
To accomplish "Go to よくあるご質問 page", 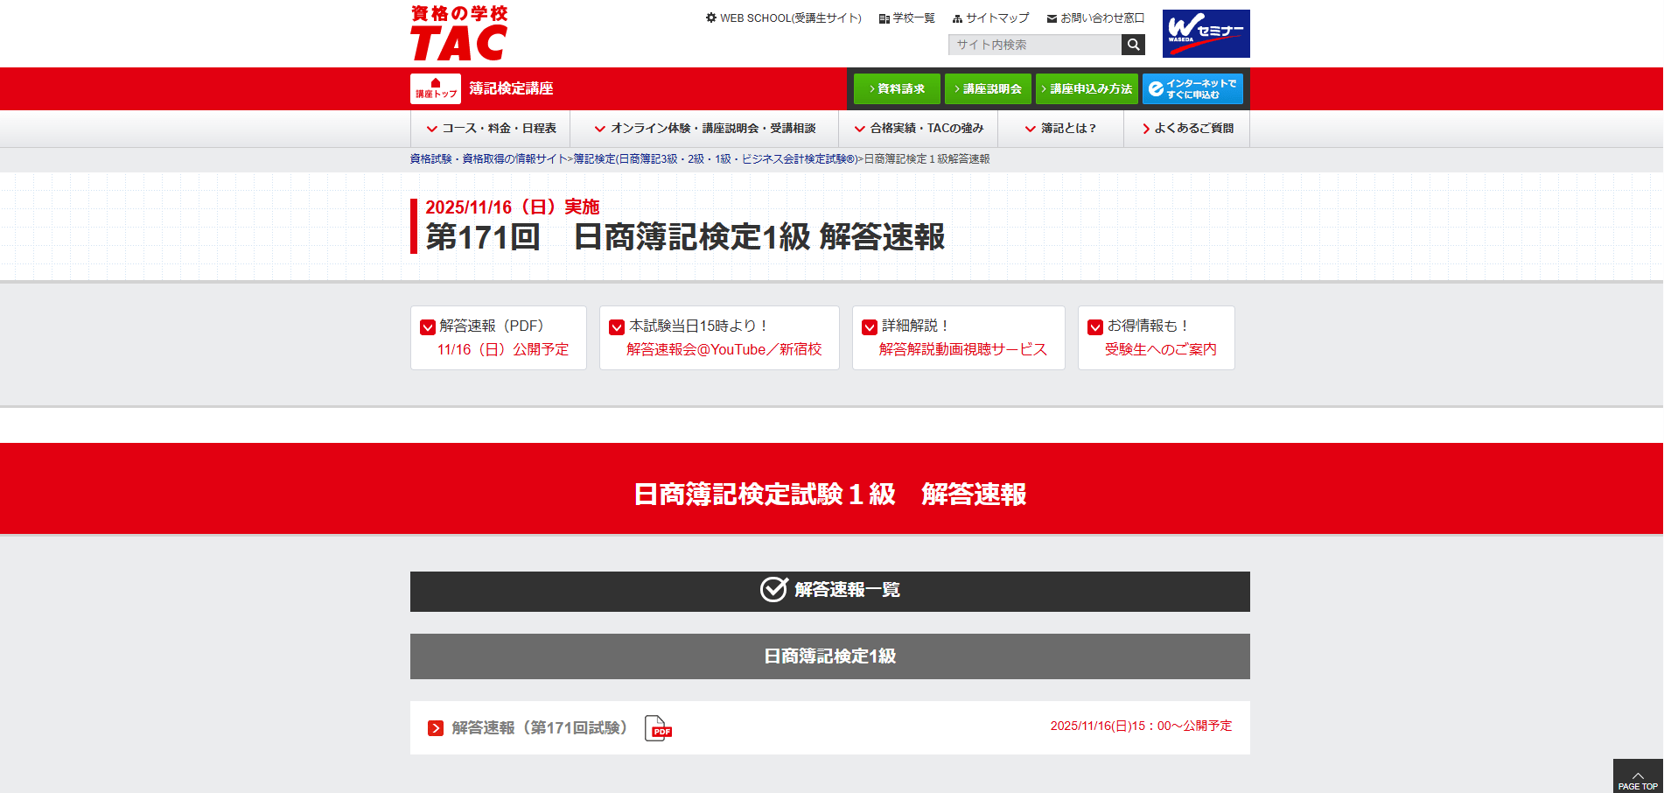I will [1187, 129].
